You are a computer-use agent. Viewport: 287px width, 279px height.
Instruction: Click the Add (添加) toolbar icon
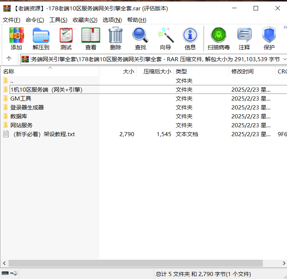(x=16, y=39)
